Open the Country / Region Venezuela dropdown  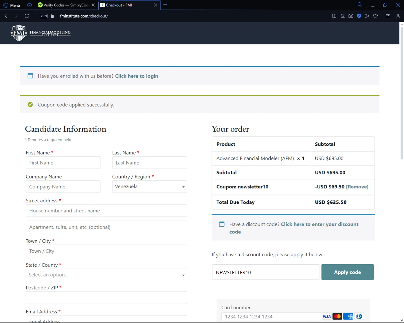click(149, 187)
